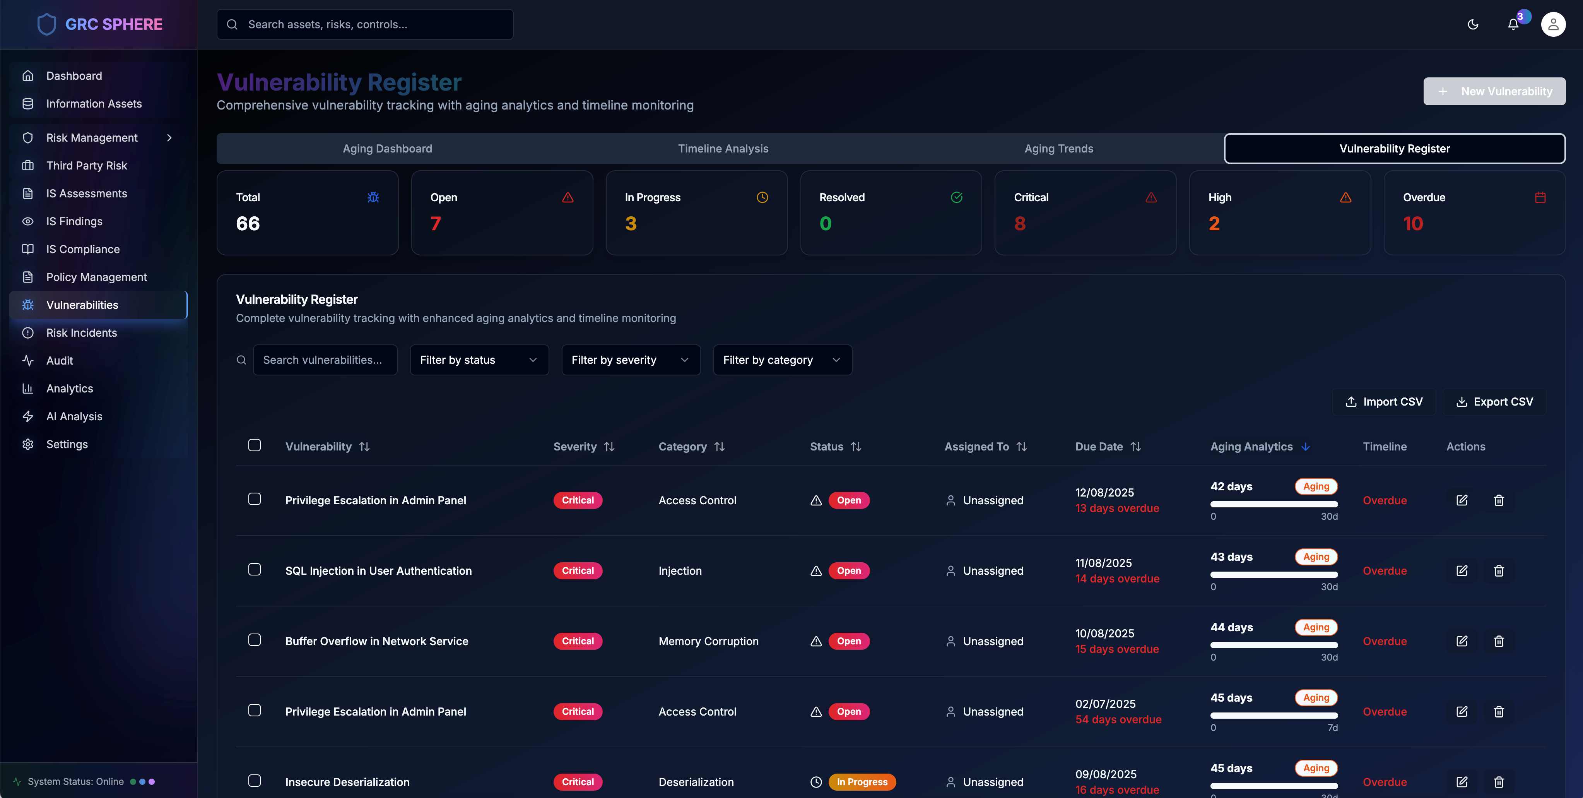1583x798 pixels.
Task: Delete the Buffer Overflow vulnerability row
Action: point(1499,641)
